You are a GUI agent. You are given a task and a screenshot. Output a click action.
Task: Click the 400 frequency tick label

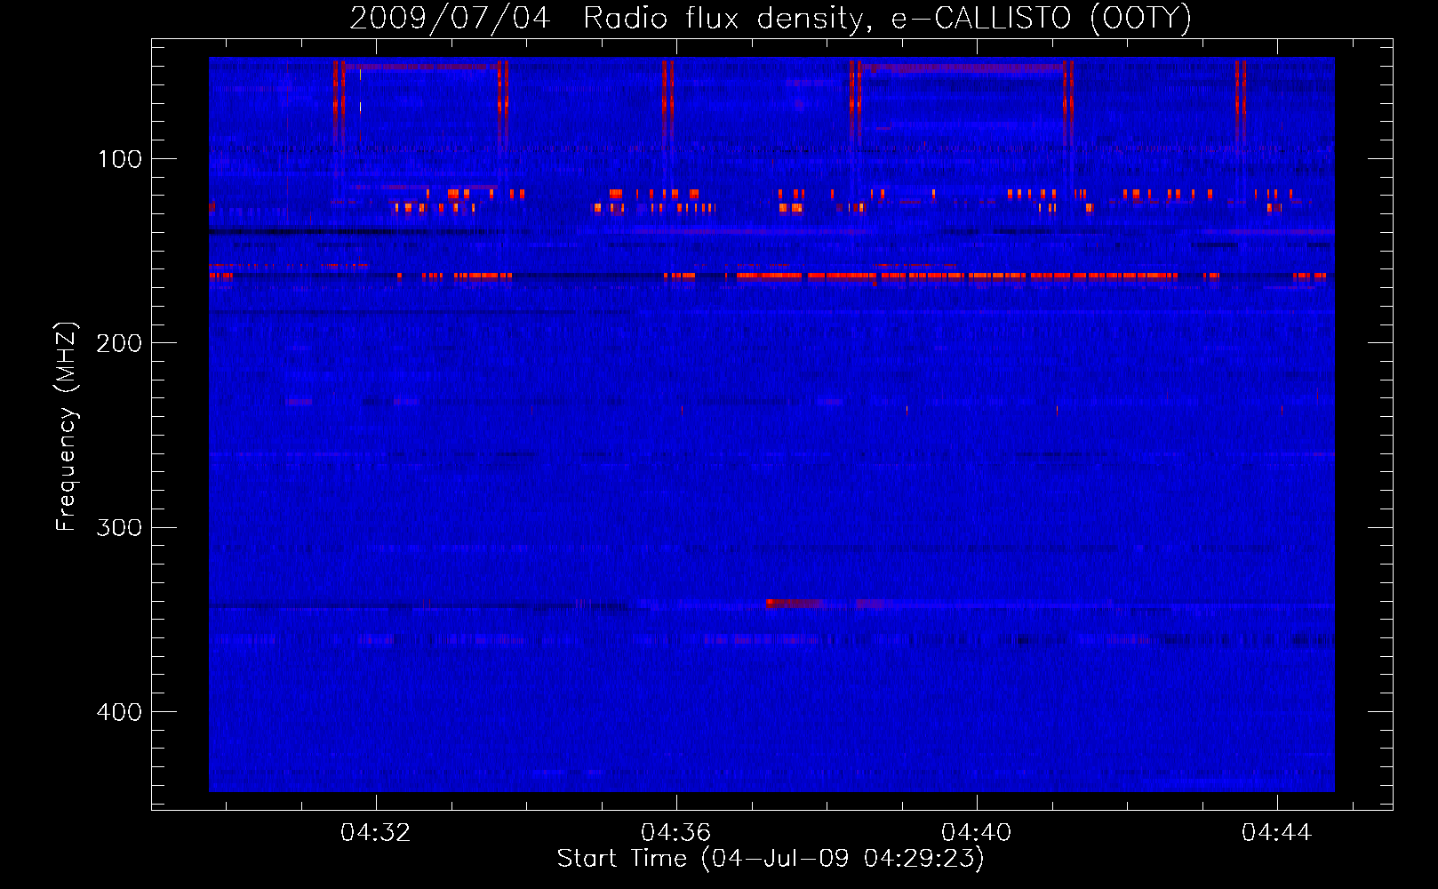point(118,712)
